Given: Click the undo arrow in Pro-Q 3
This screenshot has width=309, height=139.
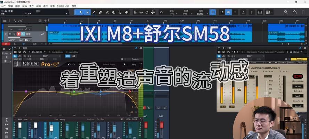Looking at the screenshot, I should point(69,64).
